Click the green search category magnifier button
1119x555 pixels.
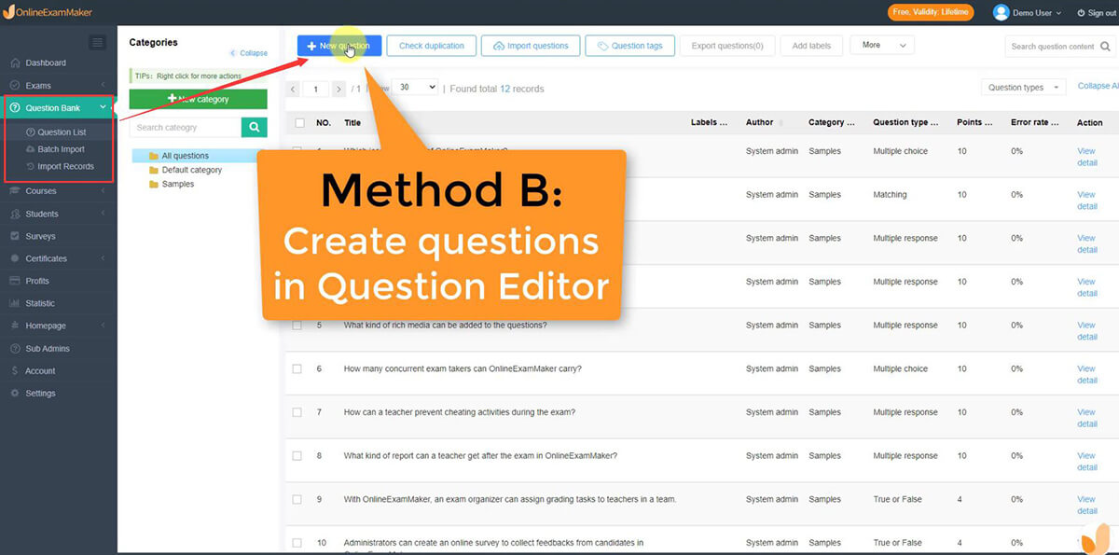(x=254, y=127)
